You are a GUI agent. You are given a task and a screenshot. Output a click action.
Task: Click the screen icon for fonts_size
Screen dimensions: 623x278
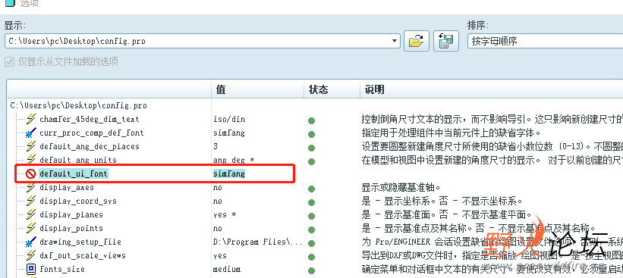[x=31, y=269]
